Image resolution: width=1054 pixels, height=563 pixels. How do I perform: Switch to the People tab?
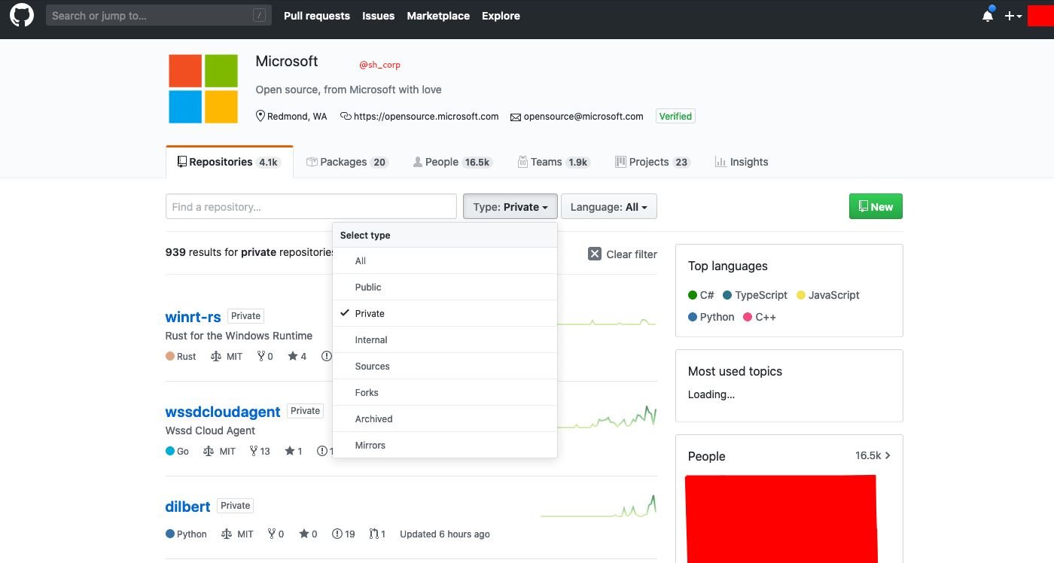pos(452,162)
